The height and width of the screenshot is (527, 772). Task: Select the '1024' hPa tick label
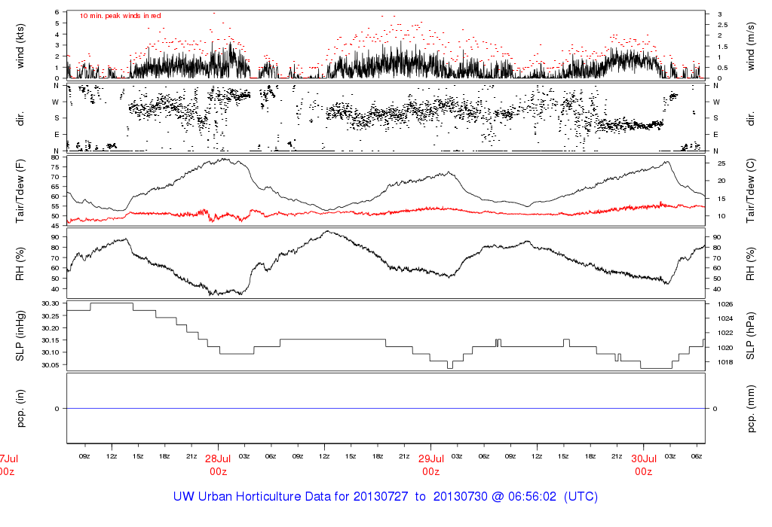(725, 318)
